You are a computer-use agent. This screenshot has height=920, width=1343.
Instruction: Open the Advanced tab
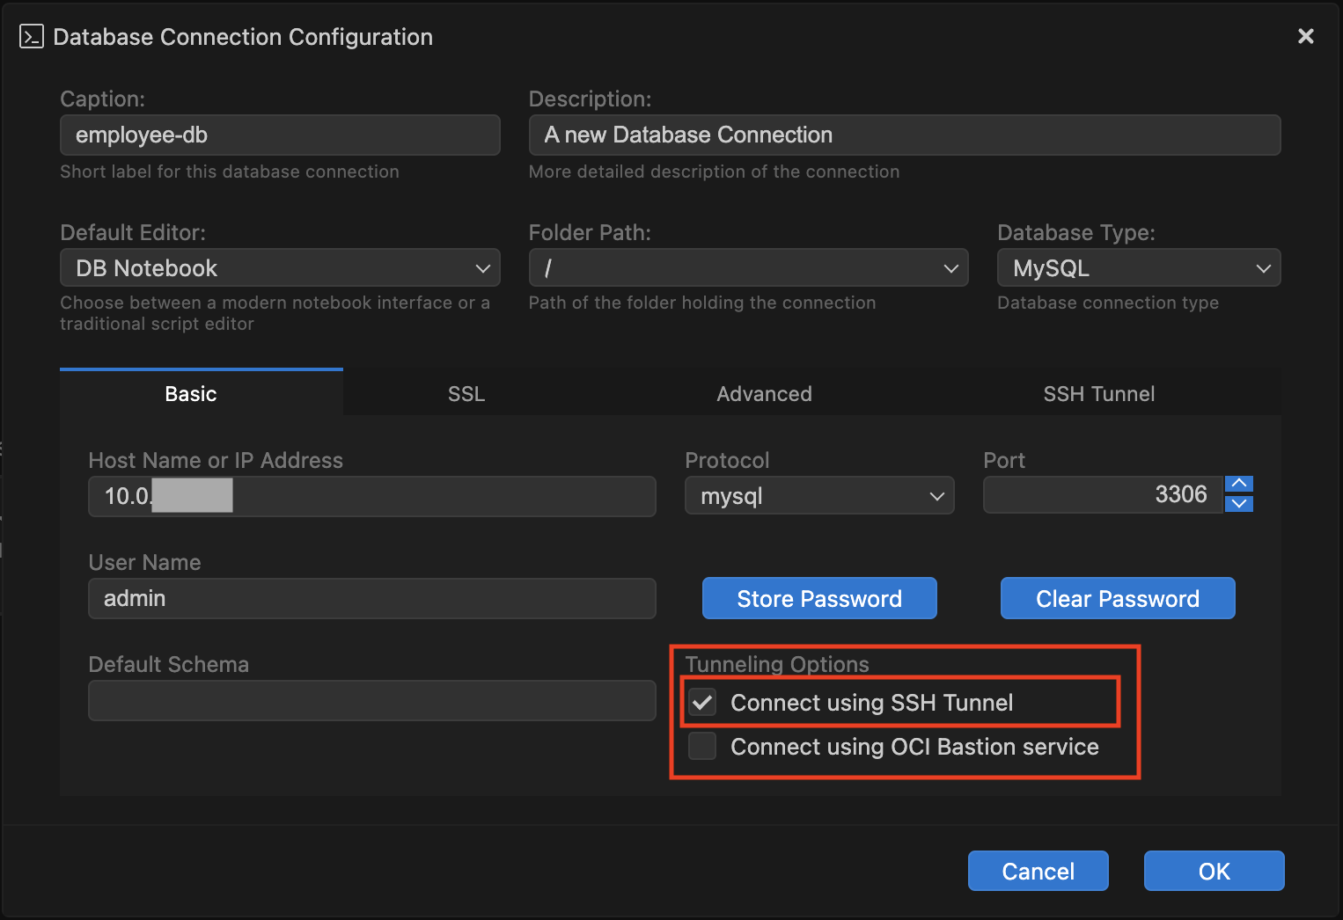point(764,393)
